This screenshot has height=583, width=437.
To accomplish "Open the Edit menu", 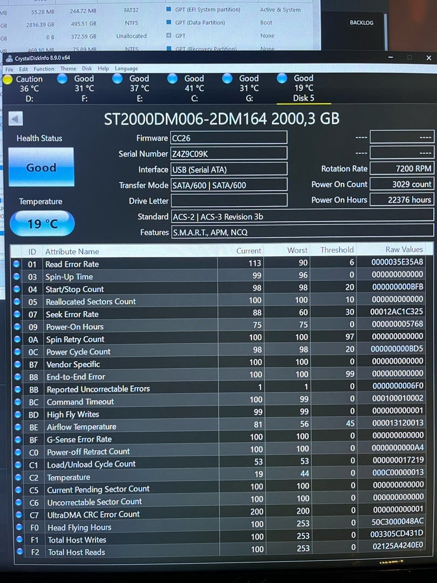I will tap(23, 69).
